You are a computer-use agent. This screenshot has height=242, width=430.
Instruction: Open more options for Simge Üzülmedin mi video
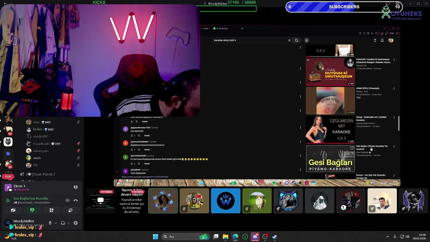coord(394,118)
